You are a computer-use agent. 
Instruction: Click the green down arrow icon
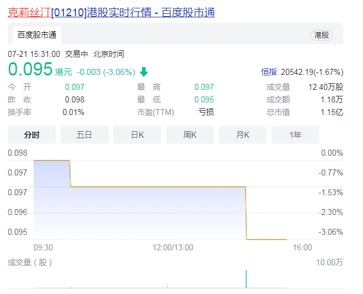point(144,72)
